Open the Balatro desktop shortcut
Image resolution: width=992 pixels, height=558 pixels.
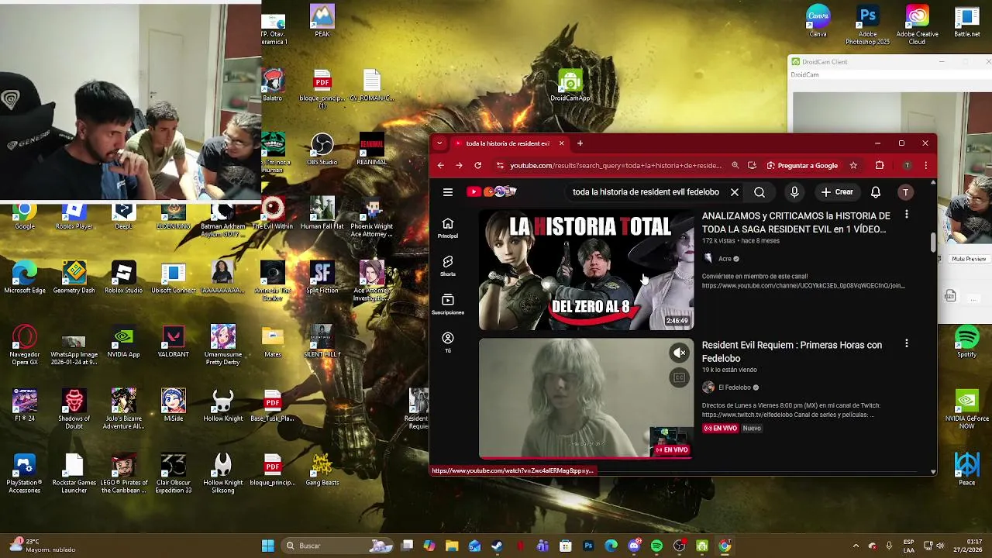tap(272, 84)
